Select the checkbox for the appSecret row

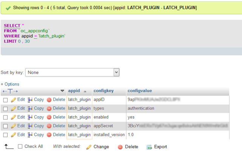coord(5,126)
